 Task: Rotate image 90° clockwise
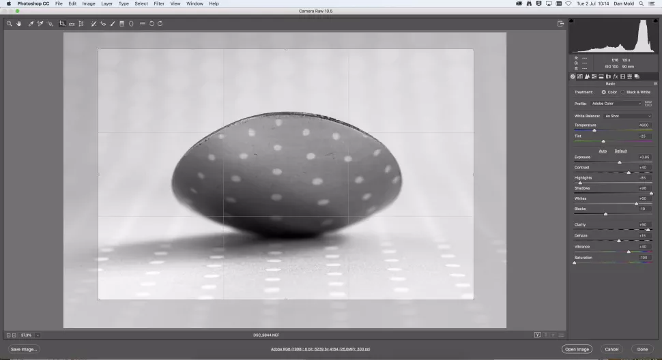[160, 24]
